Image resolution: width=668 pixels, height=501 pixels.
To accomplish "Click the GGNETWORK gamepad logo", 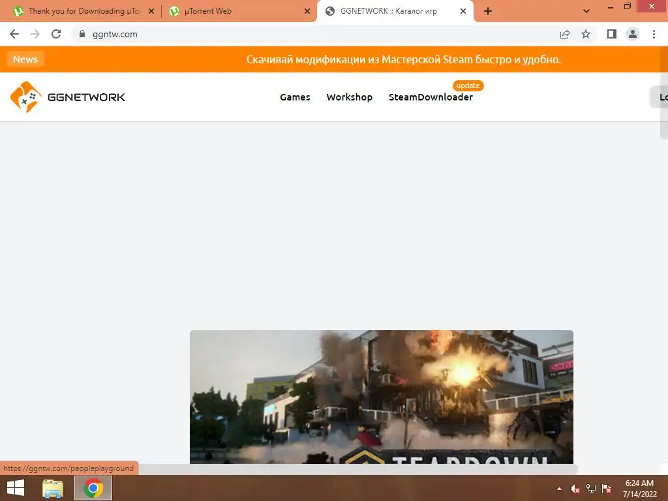I will (x=25, y=97).
